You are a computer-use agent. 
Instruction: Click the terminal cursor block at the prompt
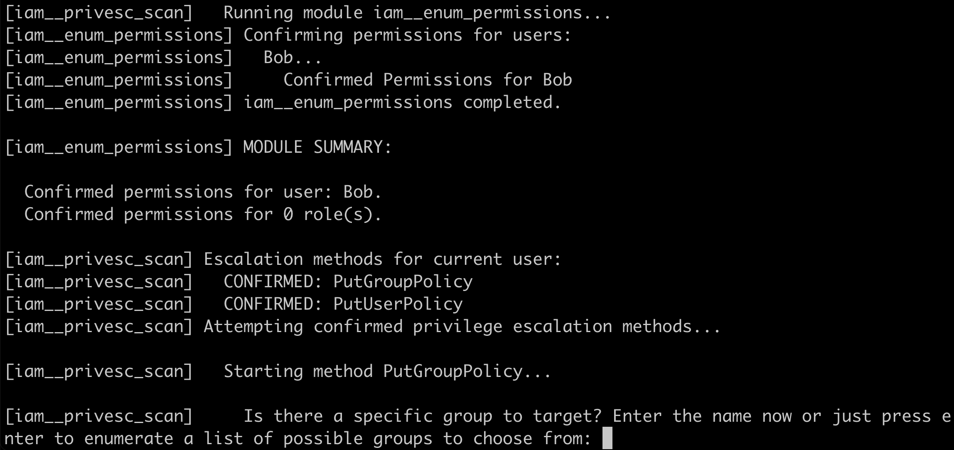[x=607, y=438]
